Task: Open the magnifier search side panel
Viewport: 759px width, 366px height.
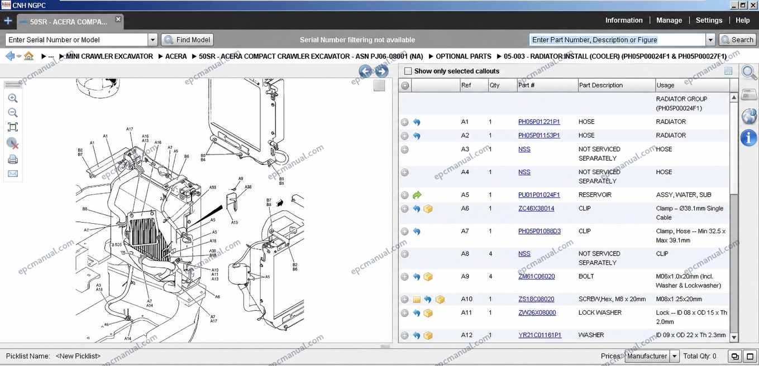Action: [x=749, y=72]
